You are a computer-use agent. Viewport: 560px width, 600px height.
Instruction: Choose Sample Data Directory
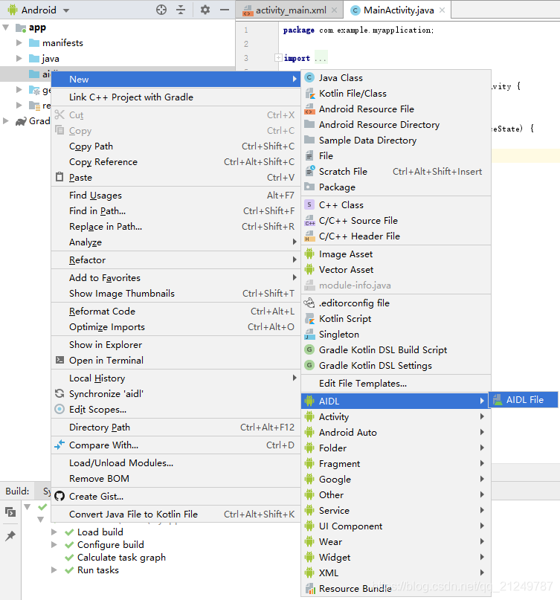[396, 141]
